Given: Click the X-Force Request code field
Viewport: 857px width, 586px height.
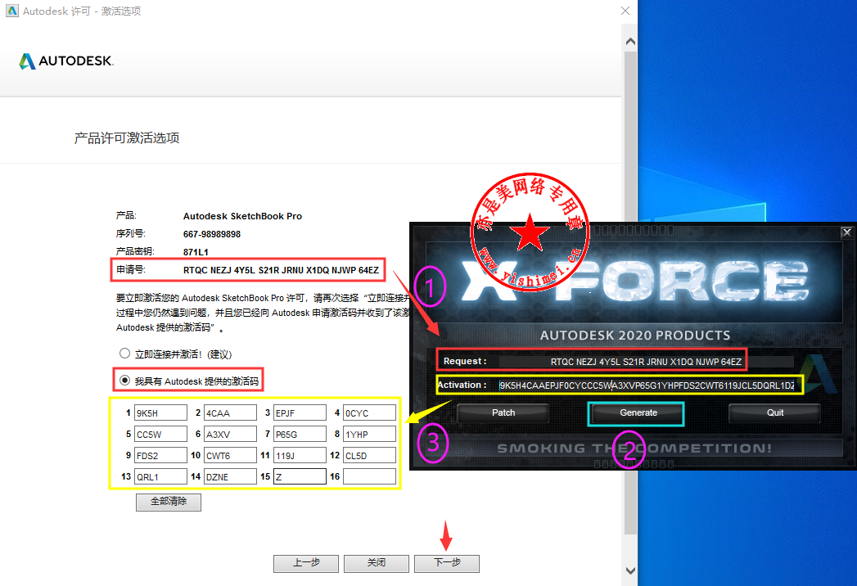Looking at the screenshot, I should (x=646, y=362).
